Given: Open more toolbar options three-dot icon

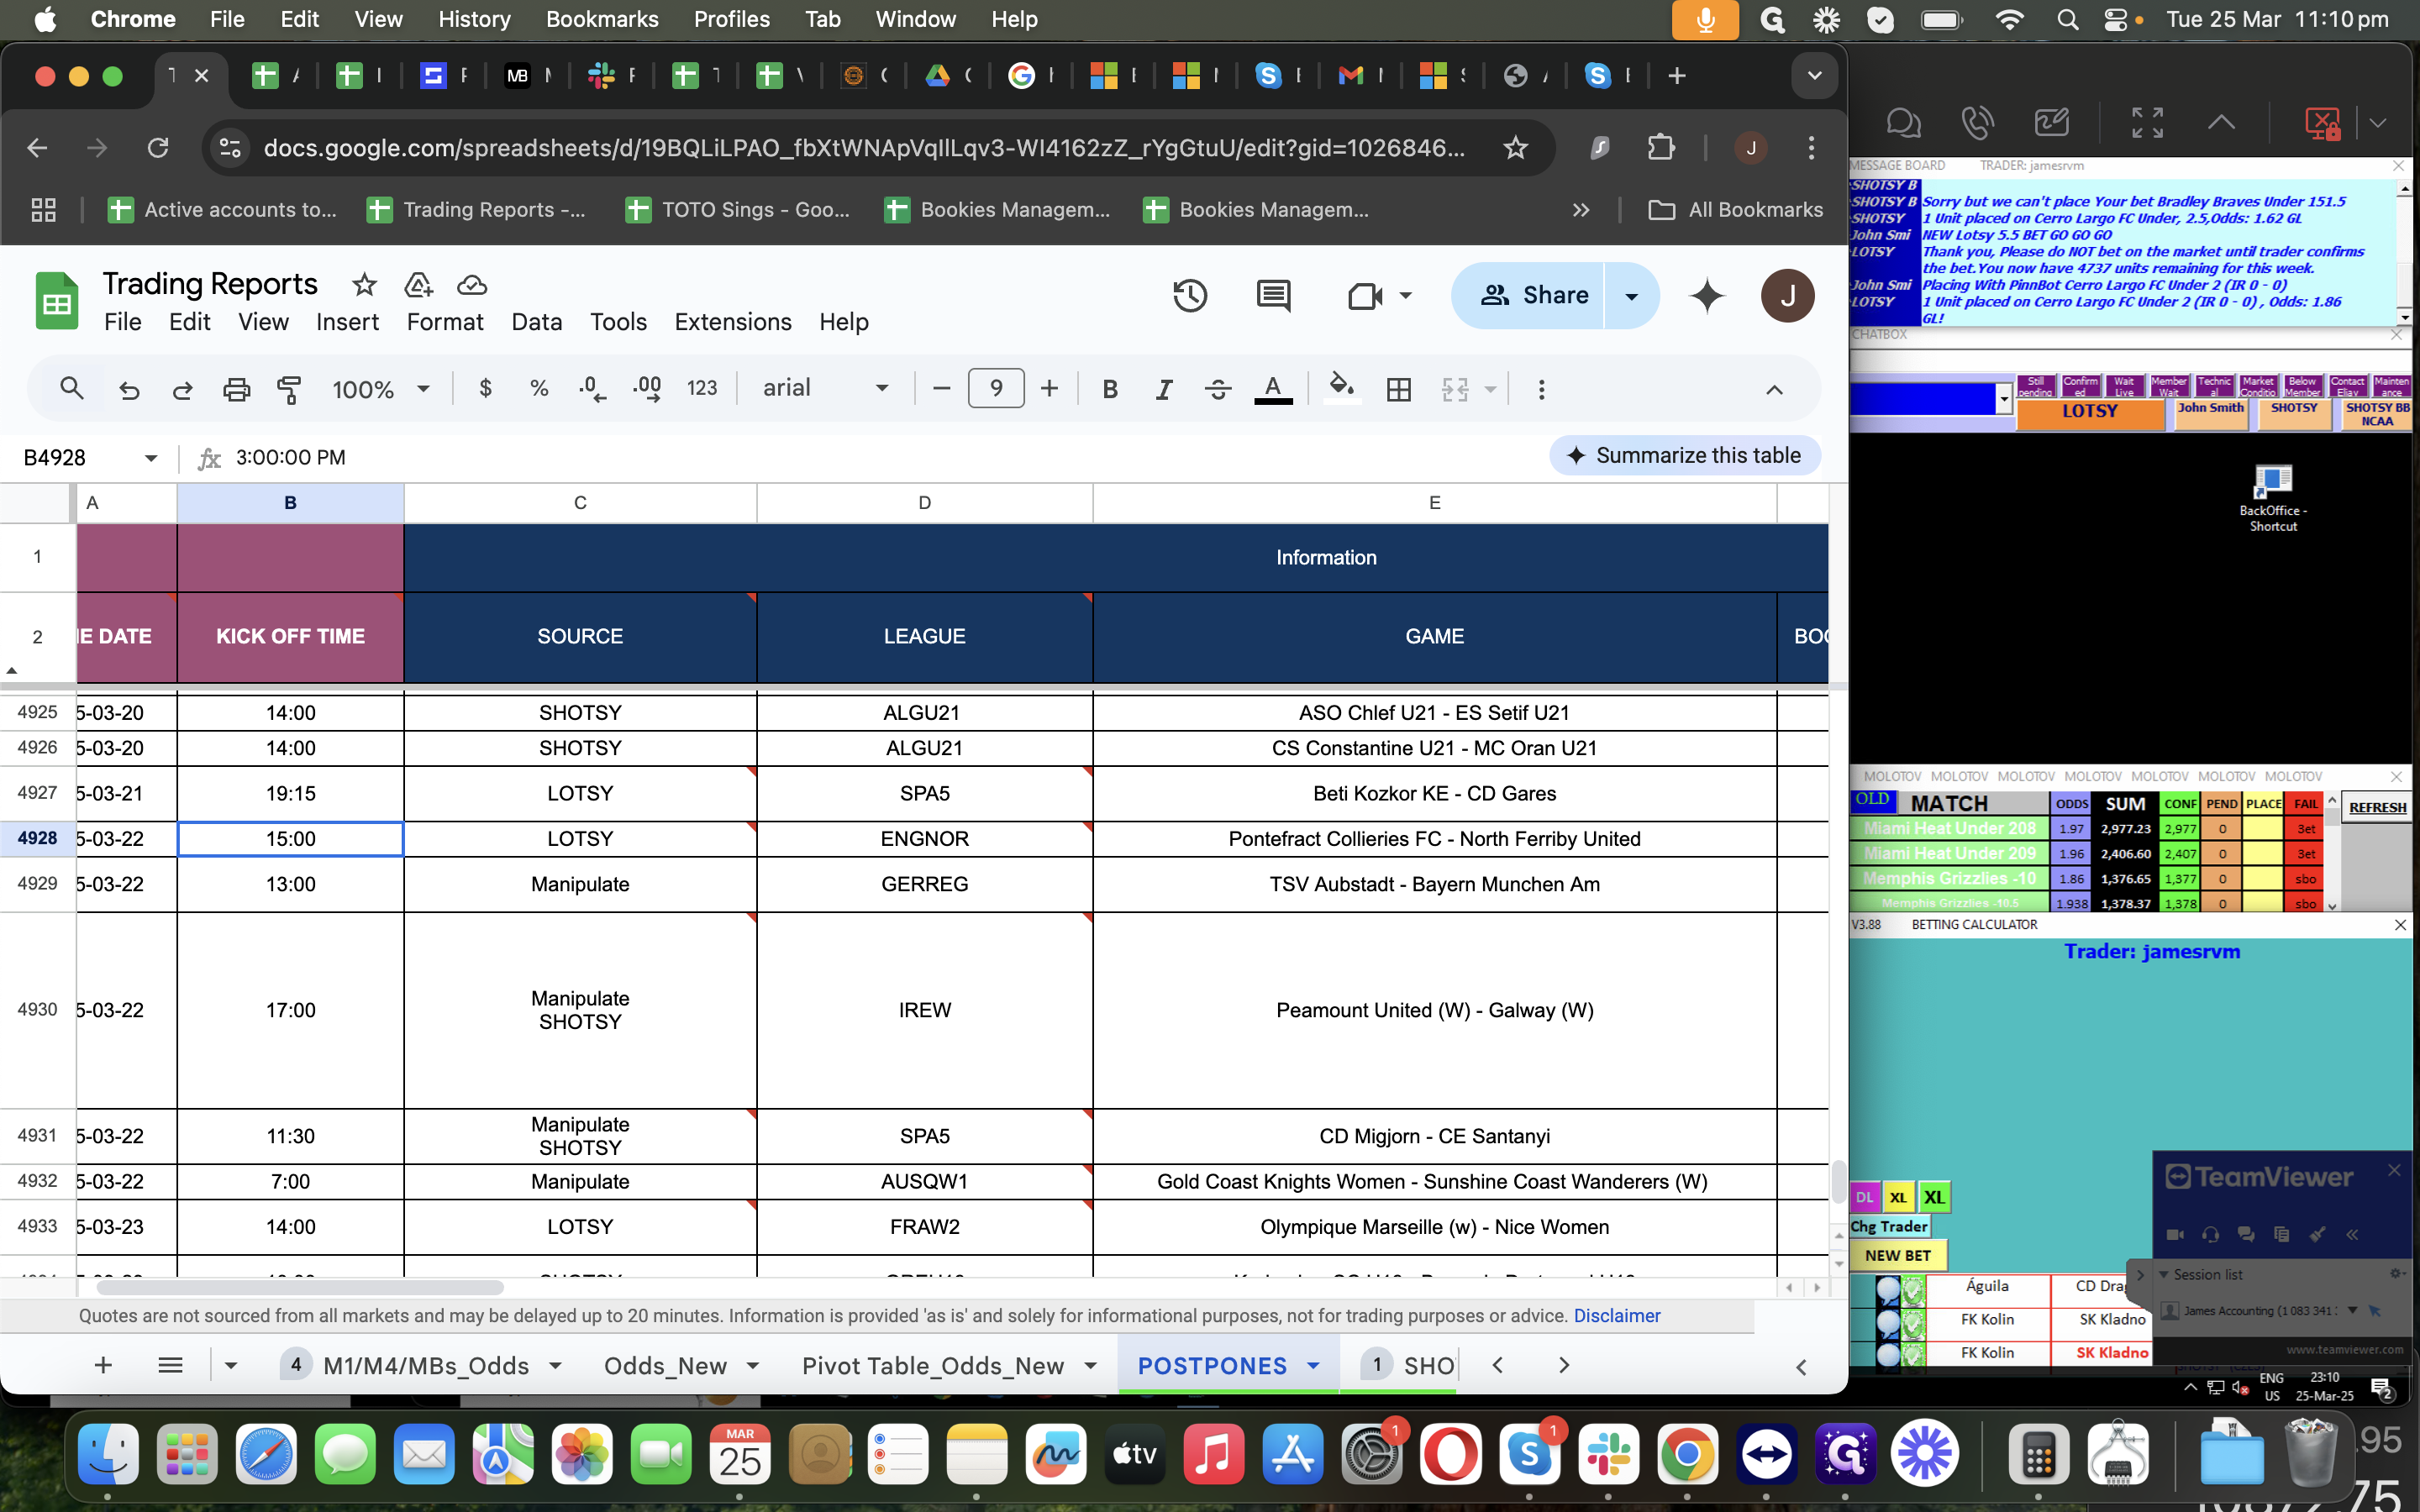Looking at the screenshot, I should (1541, 389).
